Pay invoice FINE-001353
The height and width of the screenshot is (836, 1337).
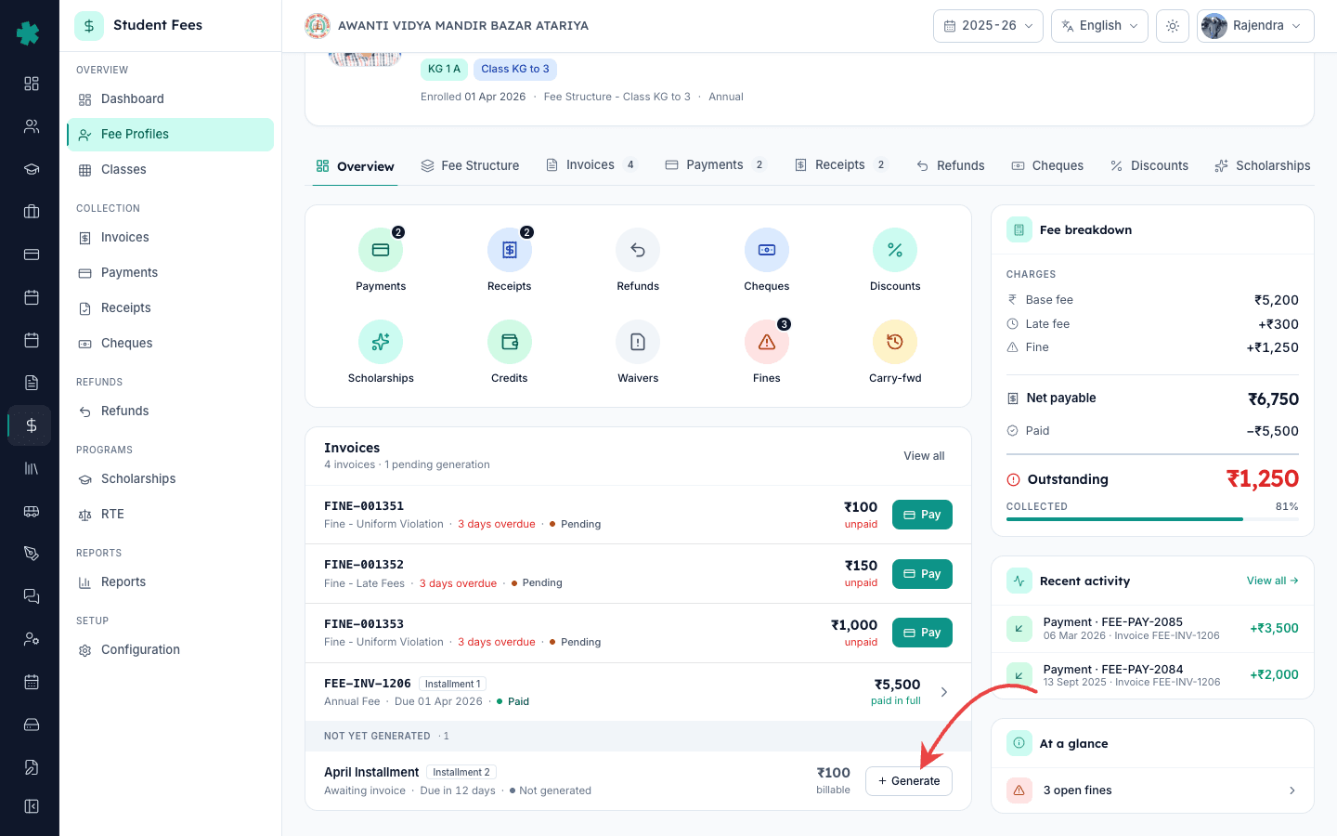(922, 633)
